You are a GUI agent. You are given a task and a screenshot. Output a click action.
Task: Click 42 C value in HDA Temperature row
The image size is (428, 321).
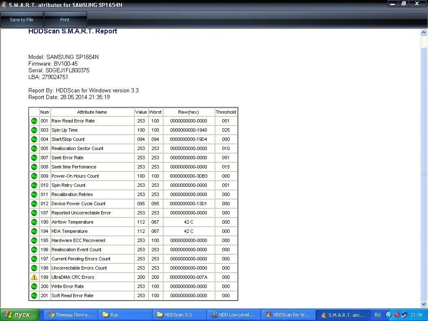[189, 231]
